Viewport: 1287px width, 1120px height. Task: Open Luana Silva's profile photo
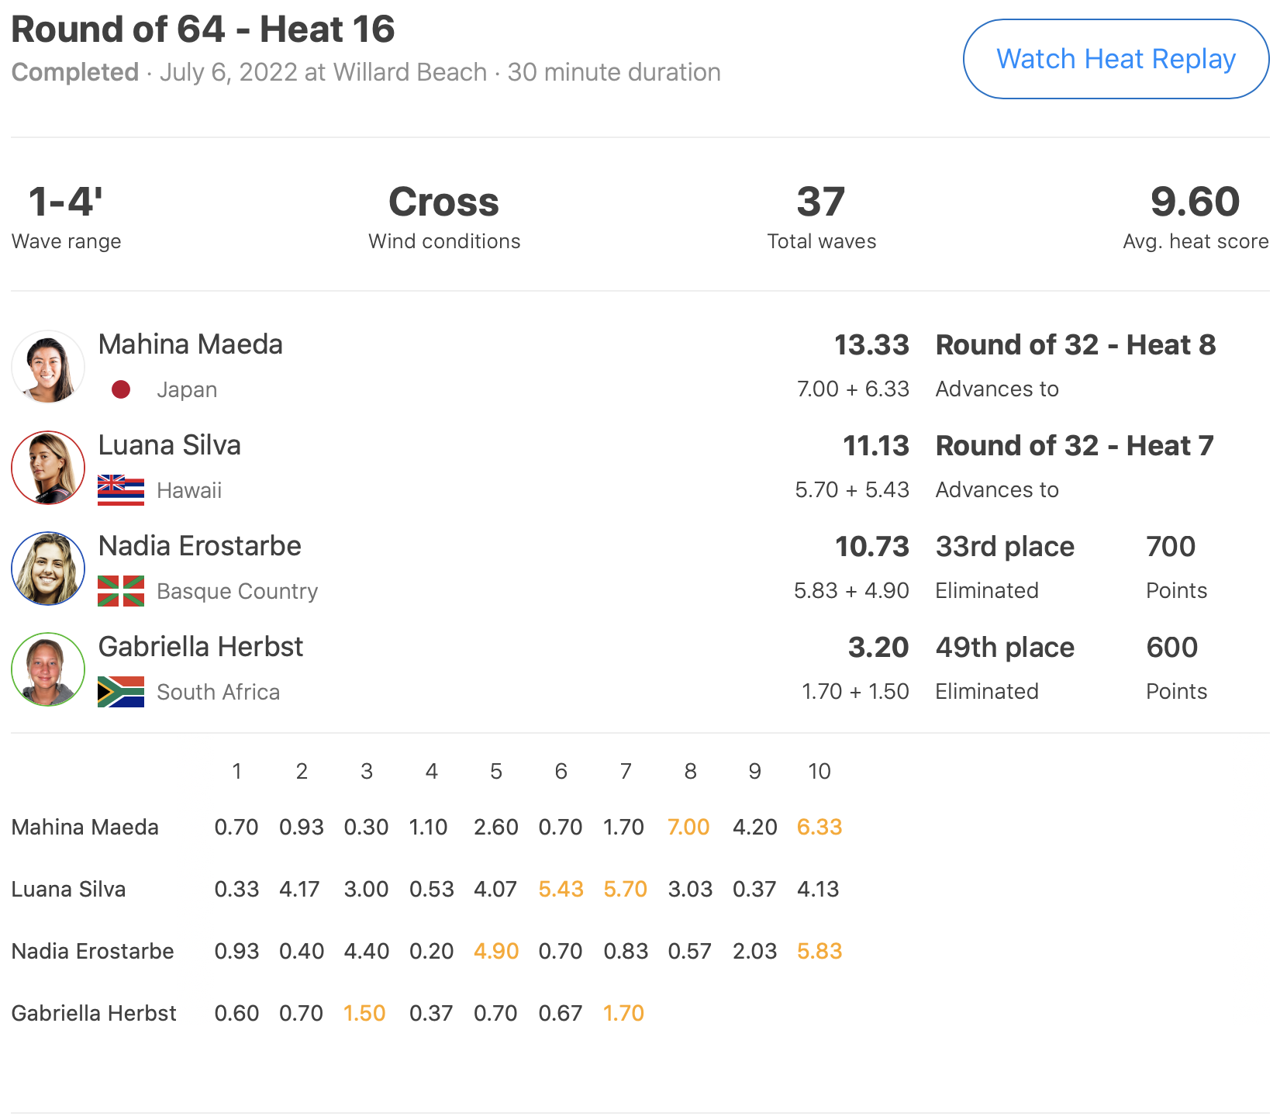48,468
